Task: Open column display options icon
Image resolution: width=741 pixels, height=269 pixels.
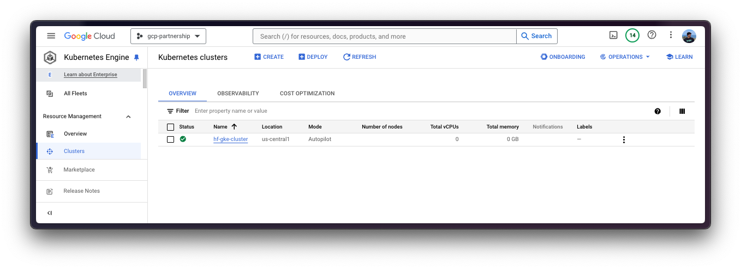Action: 682,111
